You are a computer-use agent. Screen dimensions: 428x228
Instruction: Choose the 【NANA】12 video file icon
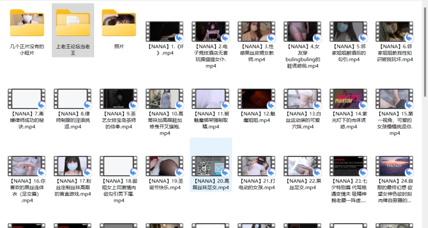coord(256,99)
